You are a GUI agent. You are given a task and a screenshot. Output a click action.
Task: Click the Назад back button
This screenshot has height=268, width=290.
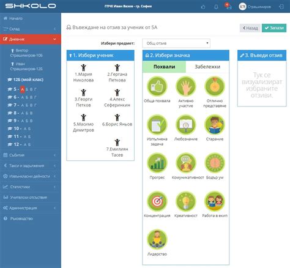(250, 28)
